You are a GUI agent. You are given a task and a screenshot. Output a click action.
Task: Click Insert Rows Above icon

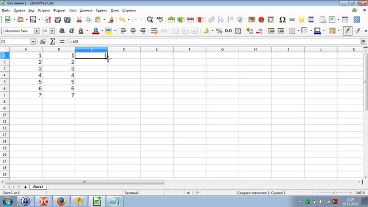[x=171, y=20]
